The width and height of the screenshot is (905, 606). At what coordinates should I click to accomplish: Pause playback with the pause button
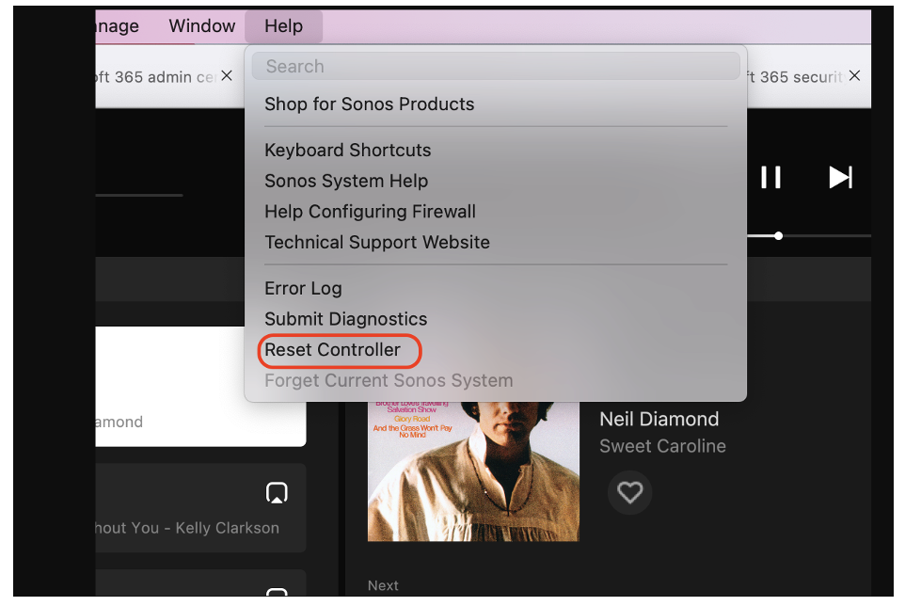(x=770, y=177)
